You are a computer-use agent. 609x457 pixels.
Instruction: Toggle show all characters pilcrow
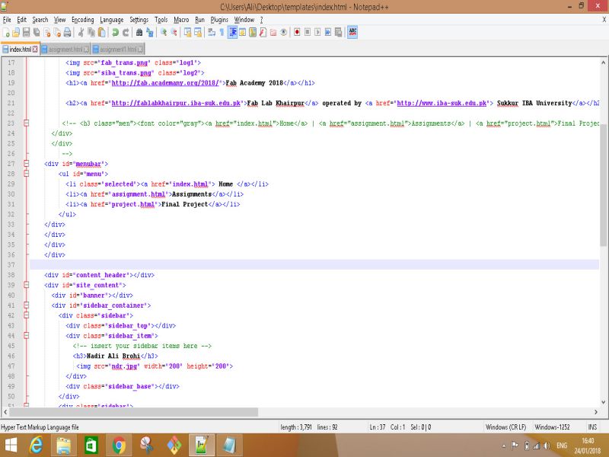coord(222,32)
